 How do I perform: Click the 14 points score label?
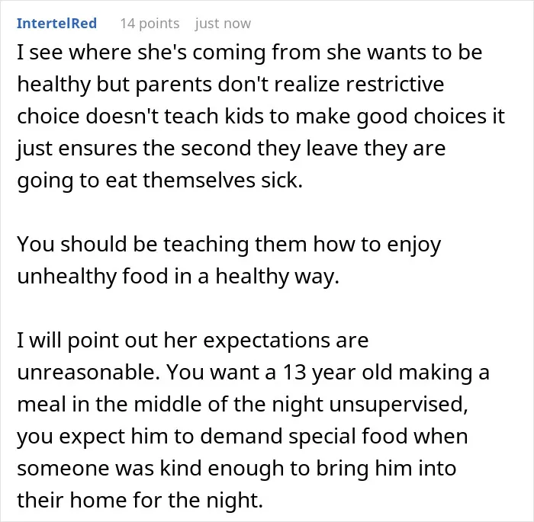pyautogui.click(x=150, y=24)
